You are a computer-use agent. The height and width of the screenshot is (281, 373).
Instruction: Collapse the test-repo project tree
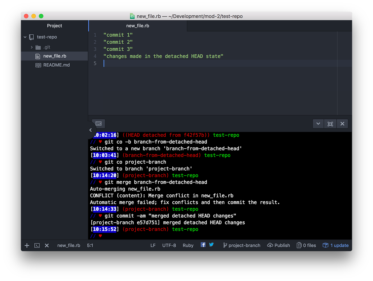25,37
